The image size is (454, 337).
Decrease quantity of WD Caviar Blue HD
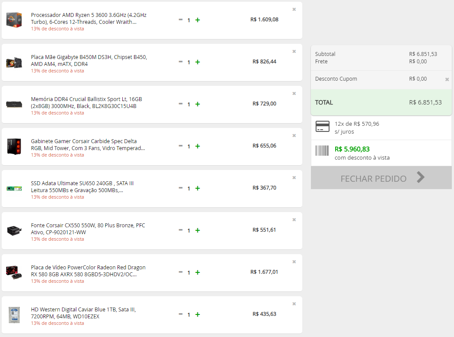tap(181, 314)
